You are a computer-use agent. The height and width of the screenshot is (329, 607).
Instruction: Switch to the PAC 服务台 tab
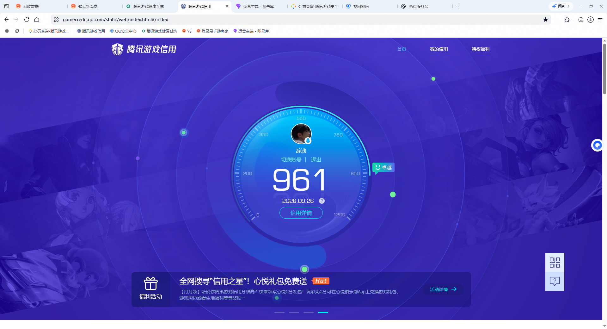tap(418, 6)
